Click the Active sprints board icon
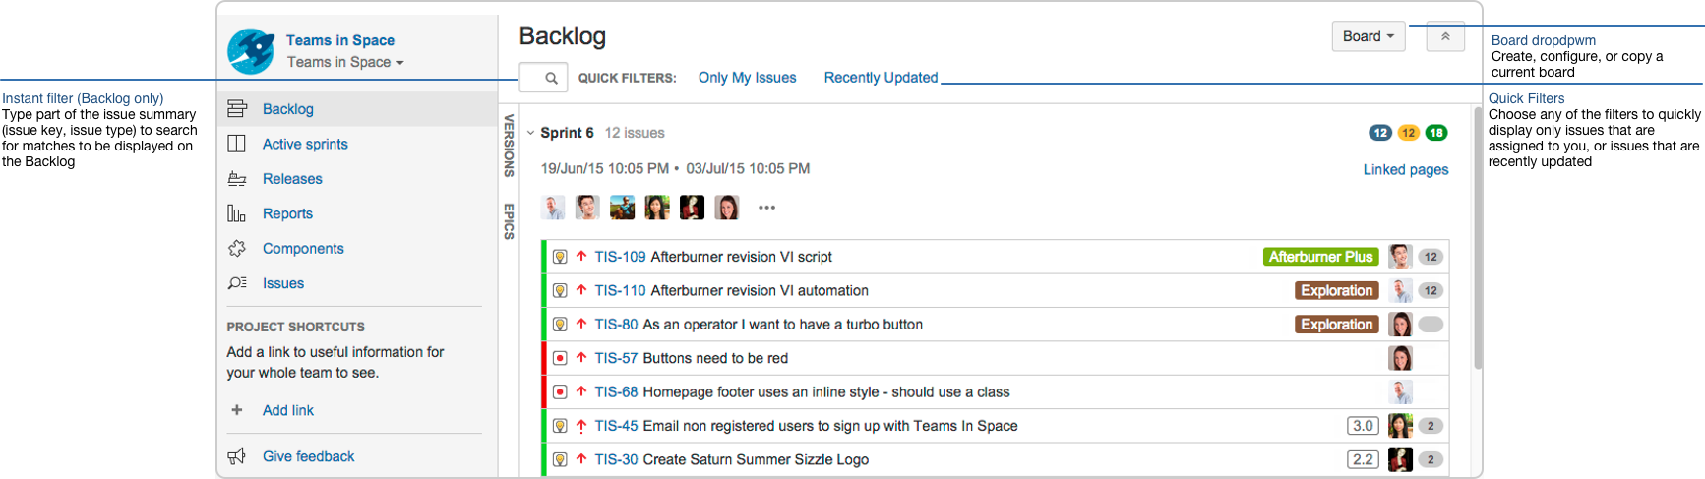 (x=237, y=144)
